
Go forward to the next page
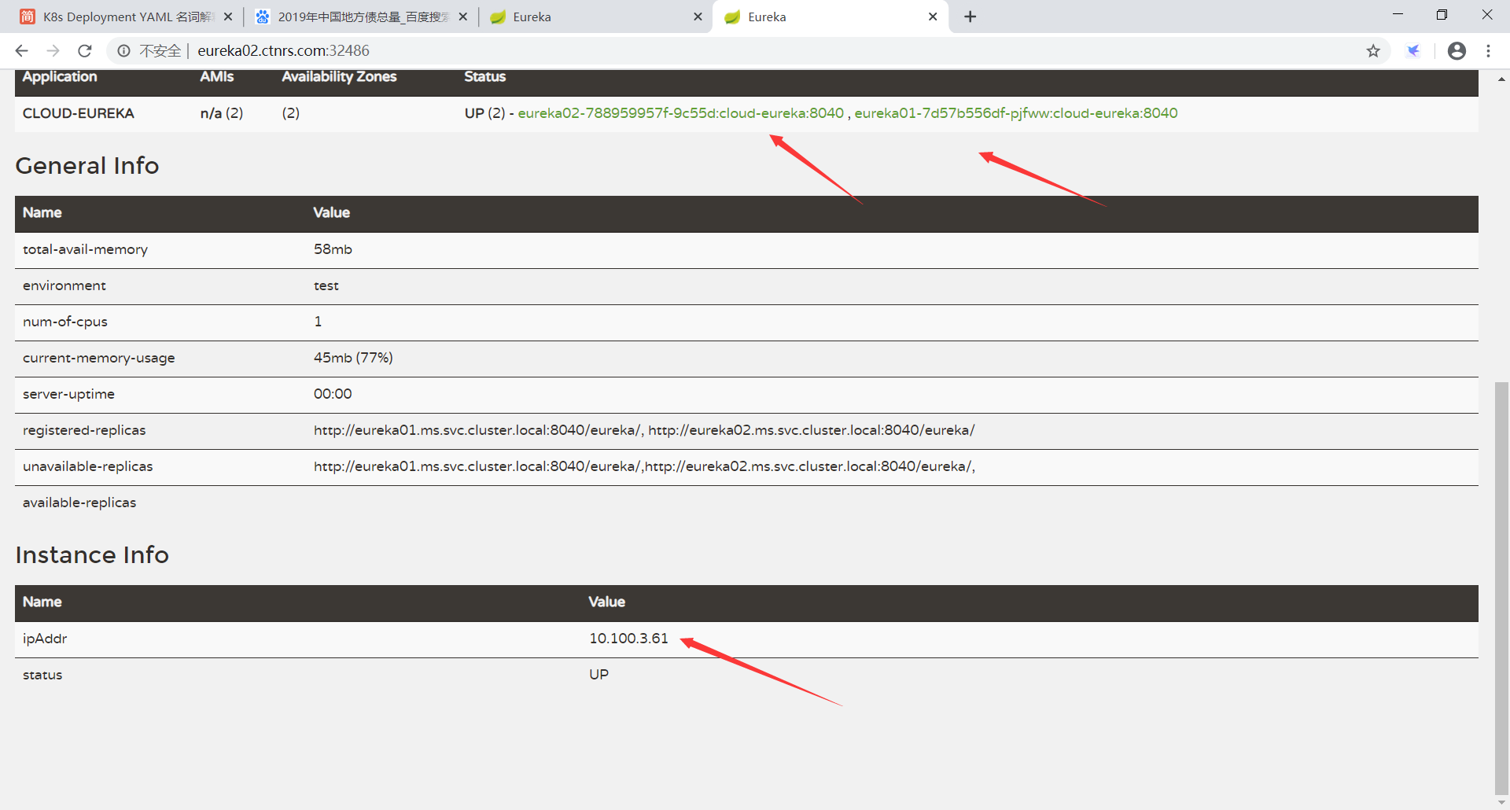tap(53, 51)
